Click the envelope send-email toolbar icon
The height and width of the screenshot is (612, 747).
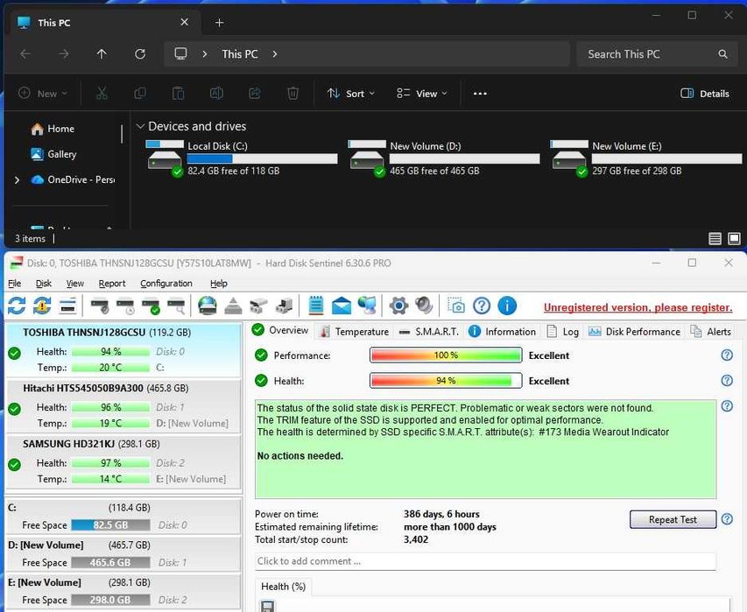pyautogui.click(x=341, y=306)
